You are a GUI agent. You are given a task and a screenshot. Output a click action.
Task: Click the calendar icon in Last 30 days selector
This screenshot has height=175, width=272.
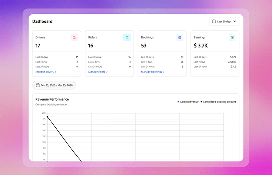214,21
